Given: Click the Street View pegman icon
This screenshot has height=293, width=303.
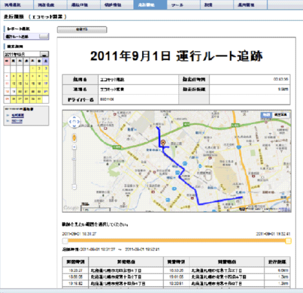Looking at the screenshot, I should click(x=74, y=137).
